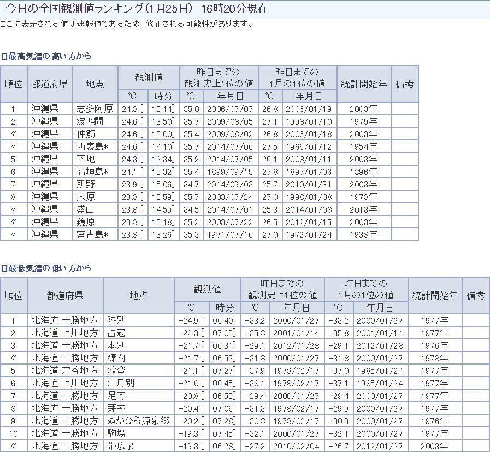Click the 日最高気温の高い方から heading

click(x=46, y=56)
